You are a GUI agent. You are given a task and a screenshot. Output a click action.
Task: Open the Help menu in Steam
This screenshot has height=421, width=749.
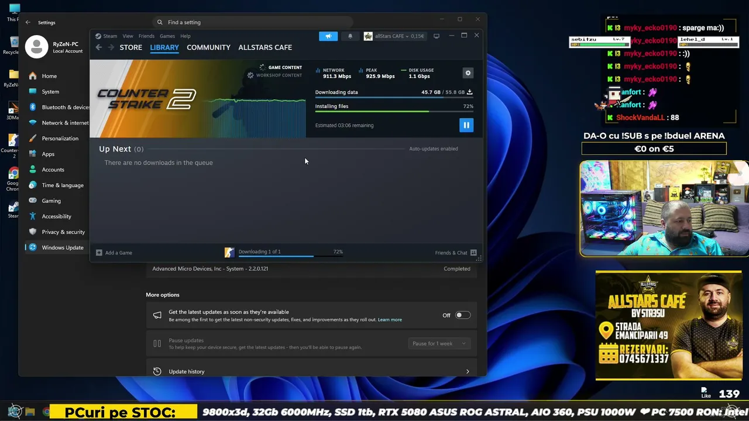pyautogui.click(x=185, y=36)
